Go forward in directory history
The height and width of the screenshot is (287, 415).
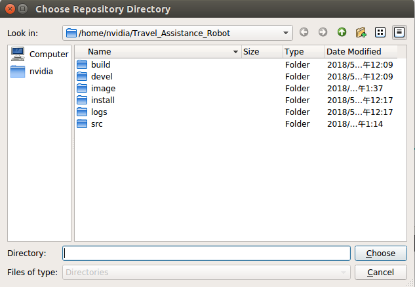click(x=323, y=32)
